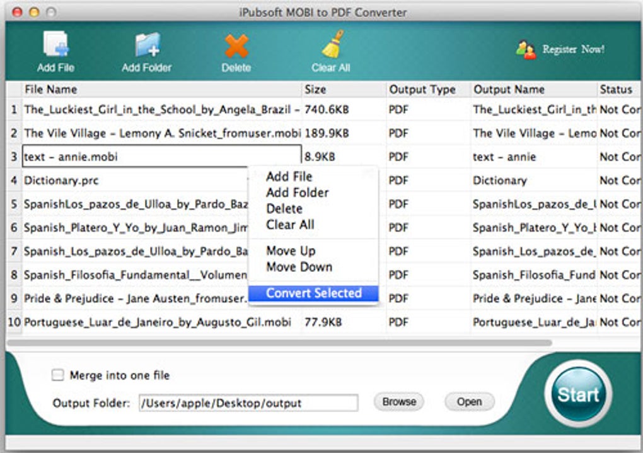Select Convert Selected in the context menu
643x453 pixels.
313,293
